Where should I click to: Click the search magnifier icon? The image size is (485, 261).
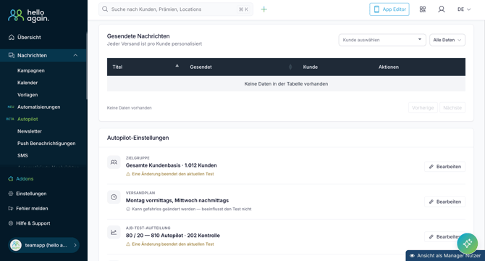click(x=105, y=9)
